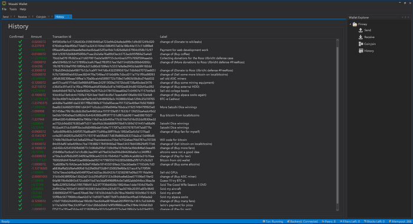Click the Peers count in status bar
Viewport: 413px width, 224px height.
click(329, 222)
